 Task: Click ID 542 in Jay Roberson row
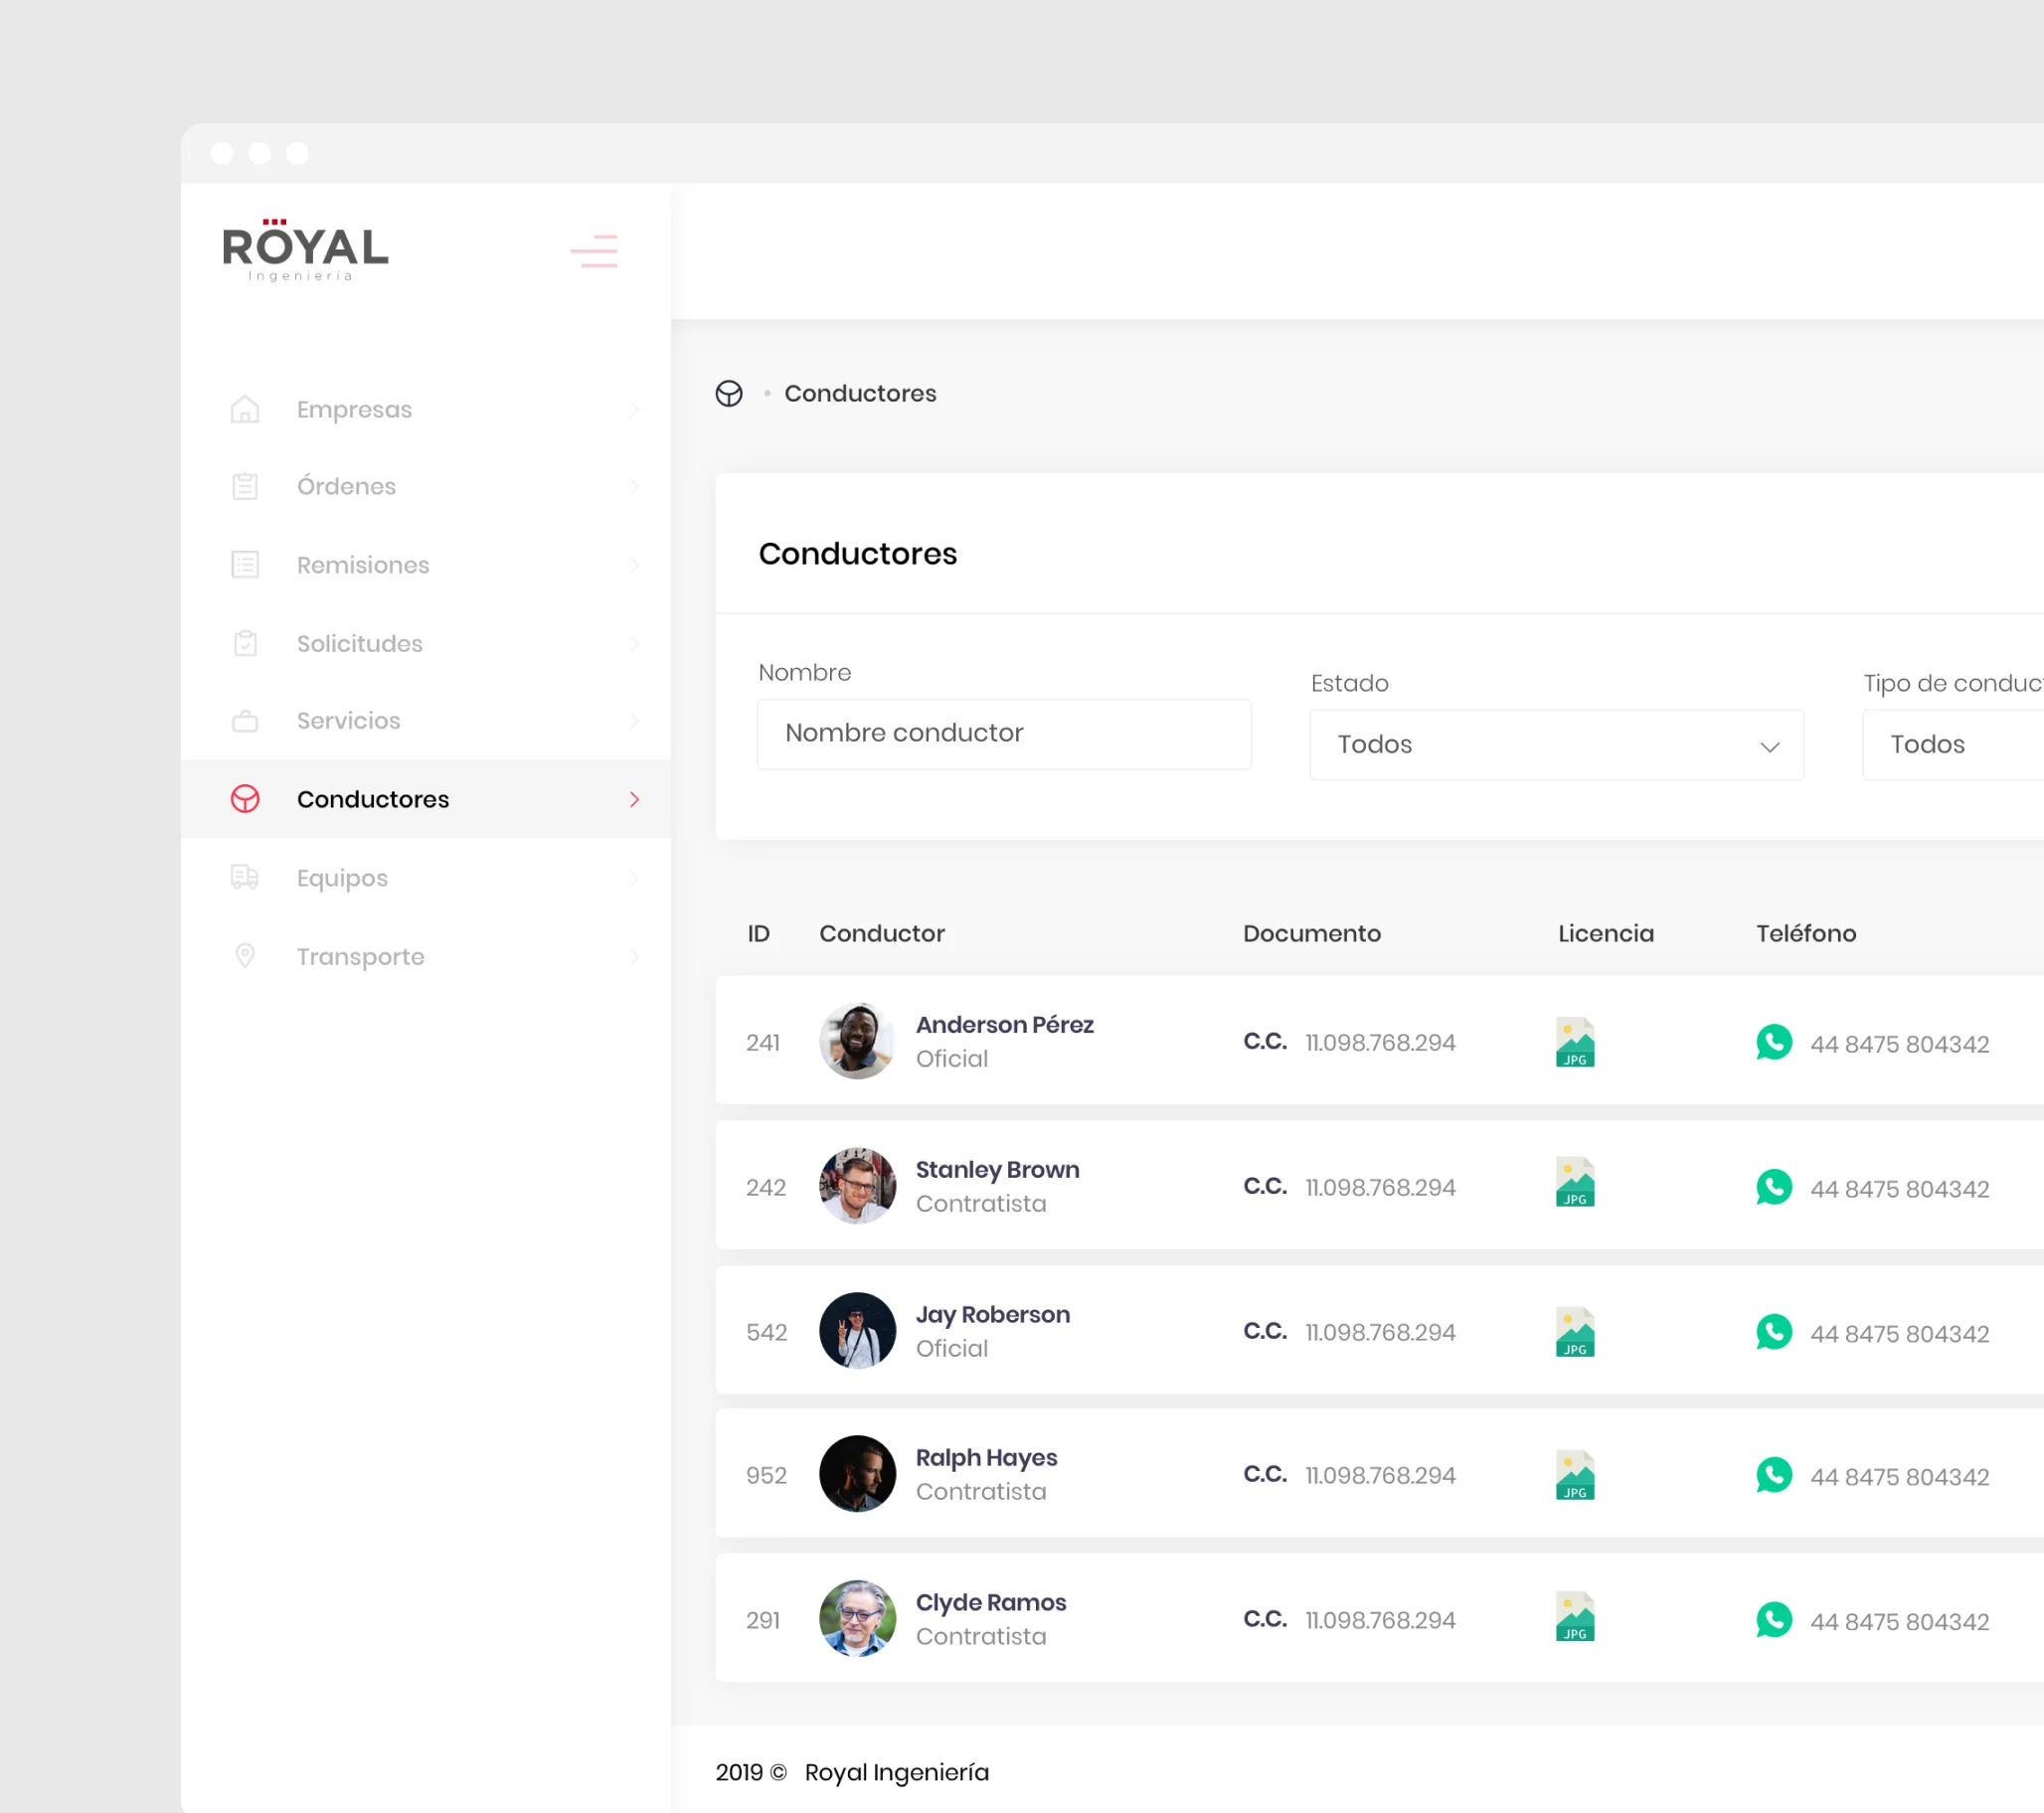766,1333
